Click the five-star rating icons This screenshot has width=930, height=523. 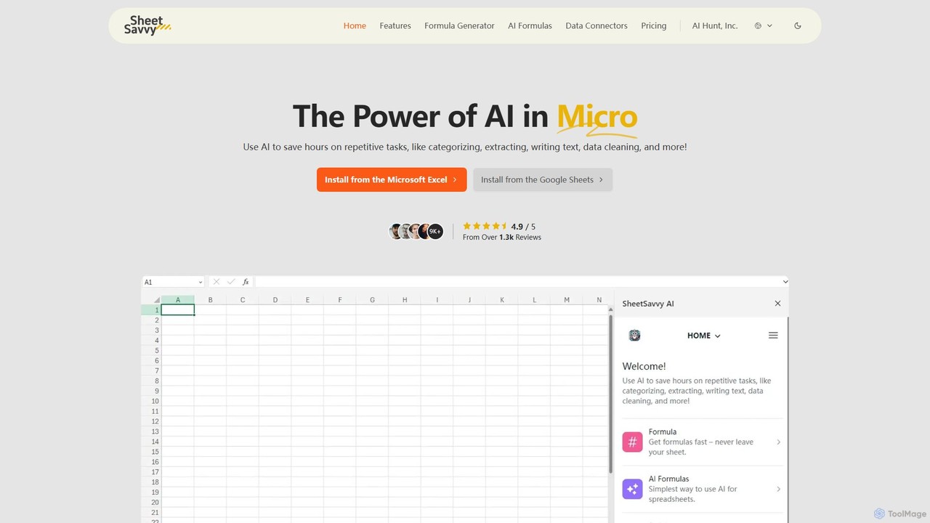(x=485, y=226)
